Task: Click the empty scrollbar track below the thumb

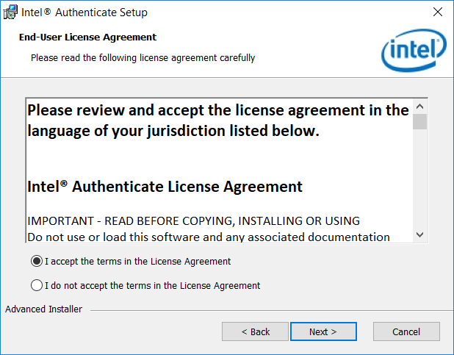Action: pos(419,178)
